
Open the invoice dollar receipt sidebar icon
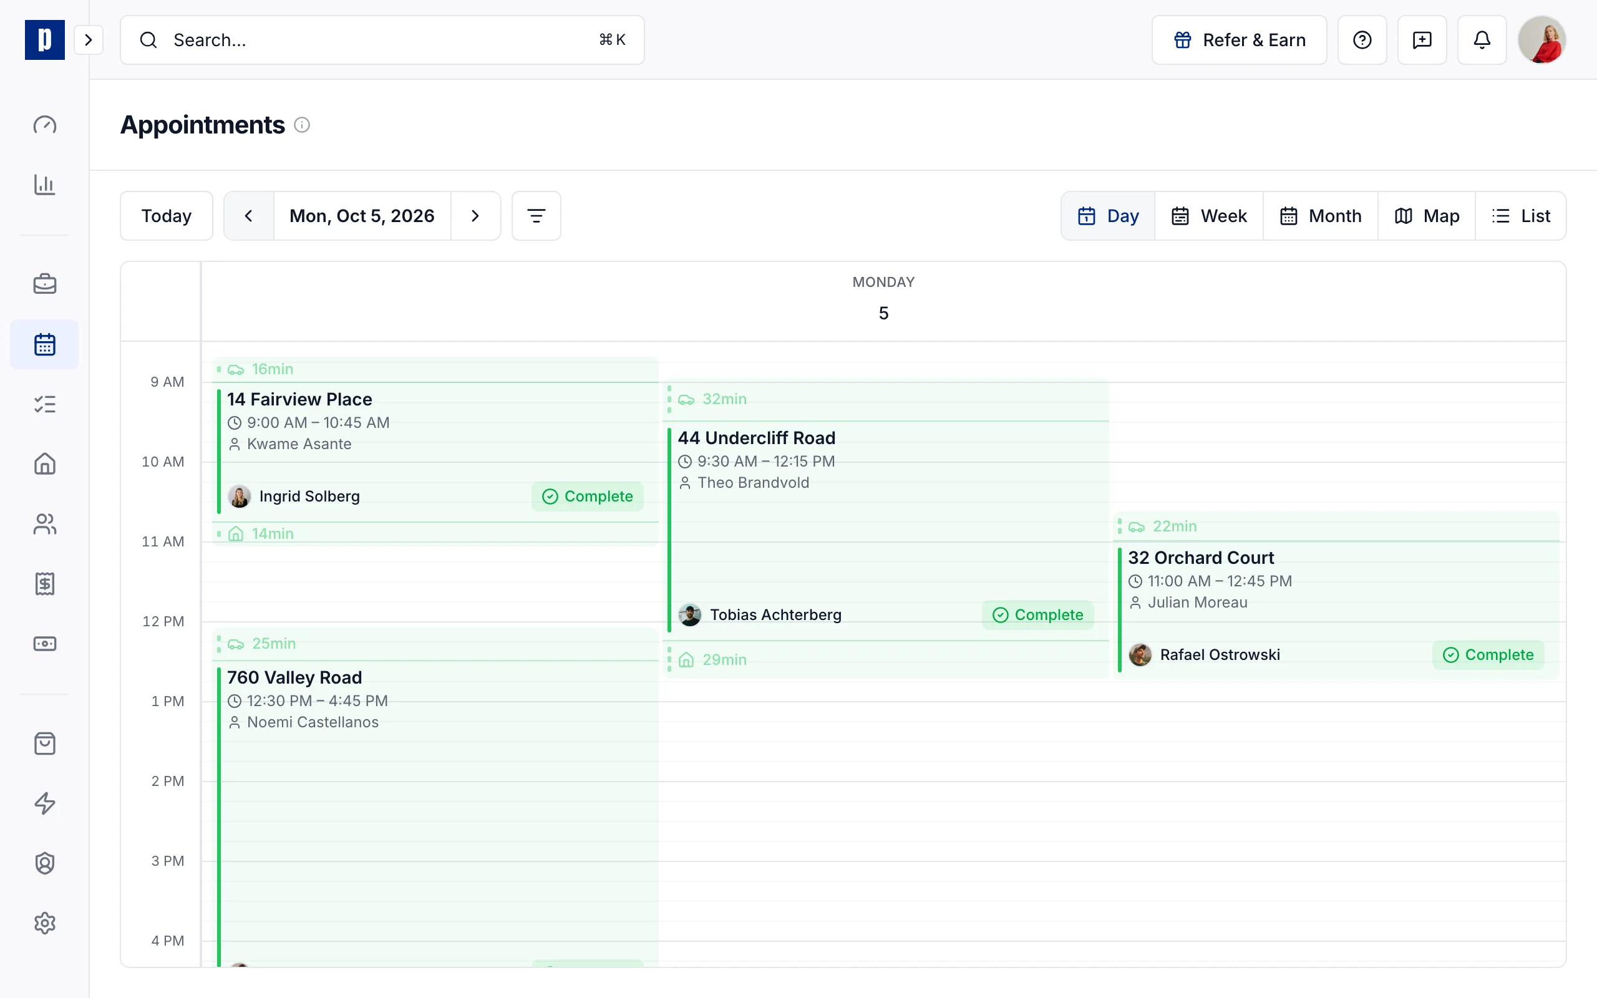point(44,583)
